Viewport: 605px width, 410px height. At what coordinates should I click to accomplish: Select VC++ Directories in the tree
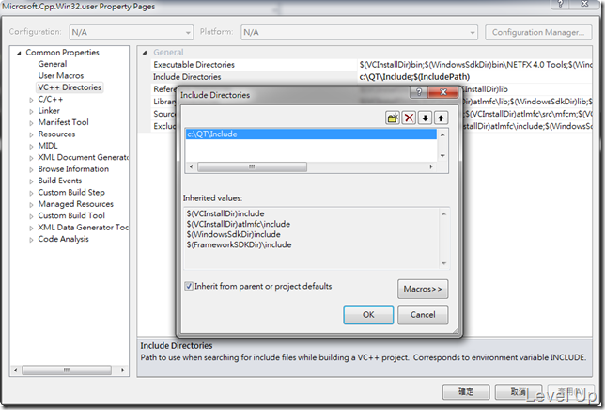(70, 87)
